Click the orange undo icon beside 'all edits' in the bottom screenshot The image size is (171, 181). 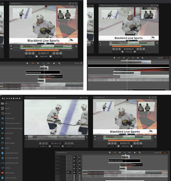pyautogui.click(x=160, y=153)
